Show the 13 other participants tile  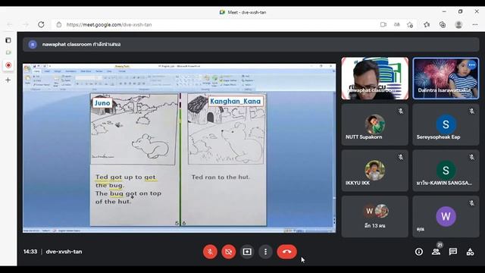pyautogui.click(x=375, y=217)
